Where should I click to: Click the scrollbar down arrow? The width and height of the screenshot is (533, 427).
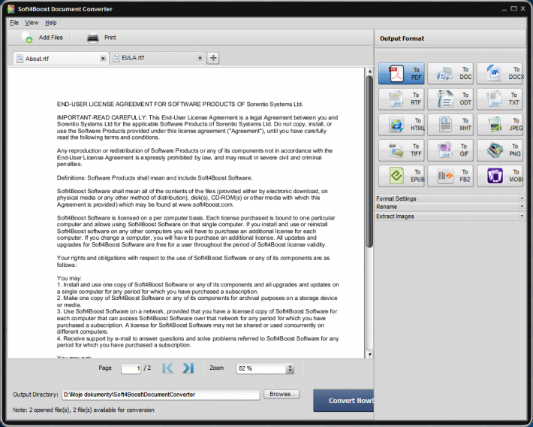(x=369, y=355)
